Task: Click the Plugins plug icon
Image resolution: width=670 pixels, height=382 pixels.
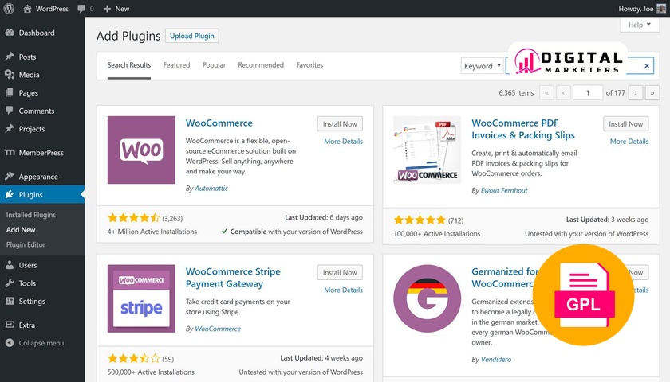Action: point(10,194)
